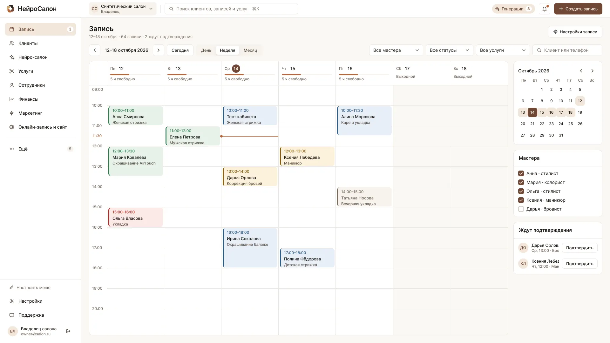This screenshot has width=610, height=343.
Task: Confirm Ксения Лебедева's pending appointment
Action: click(x=579, y=264)
